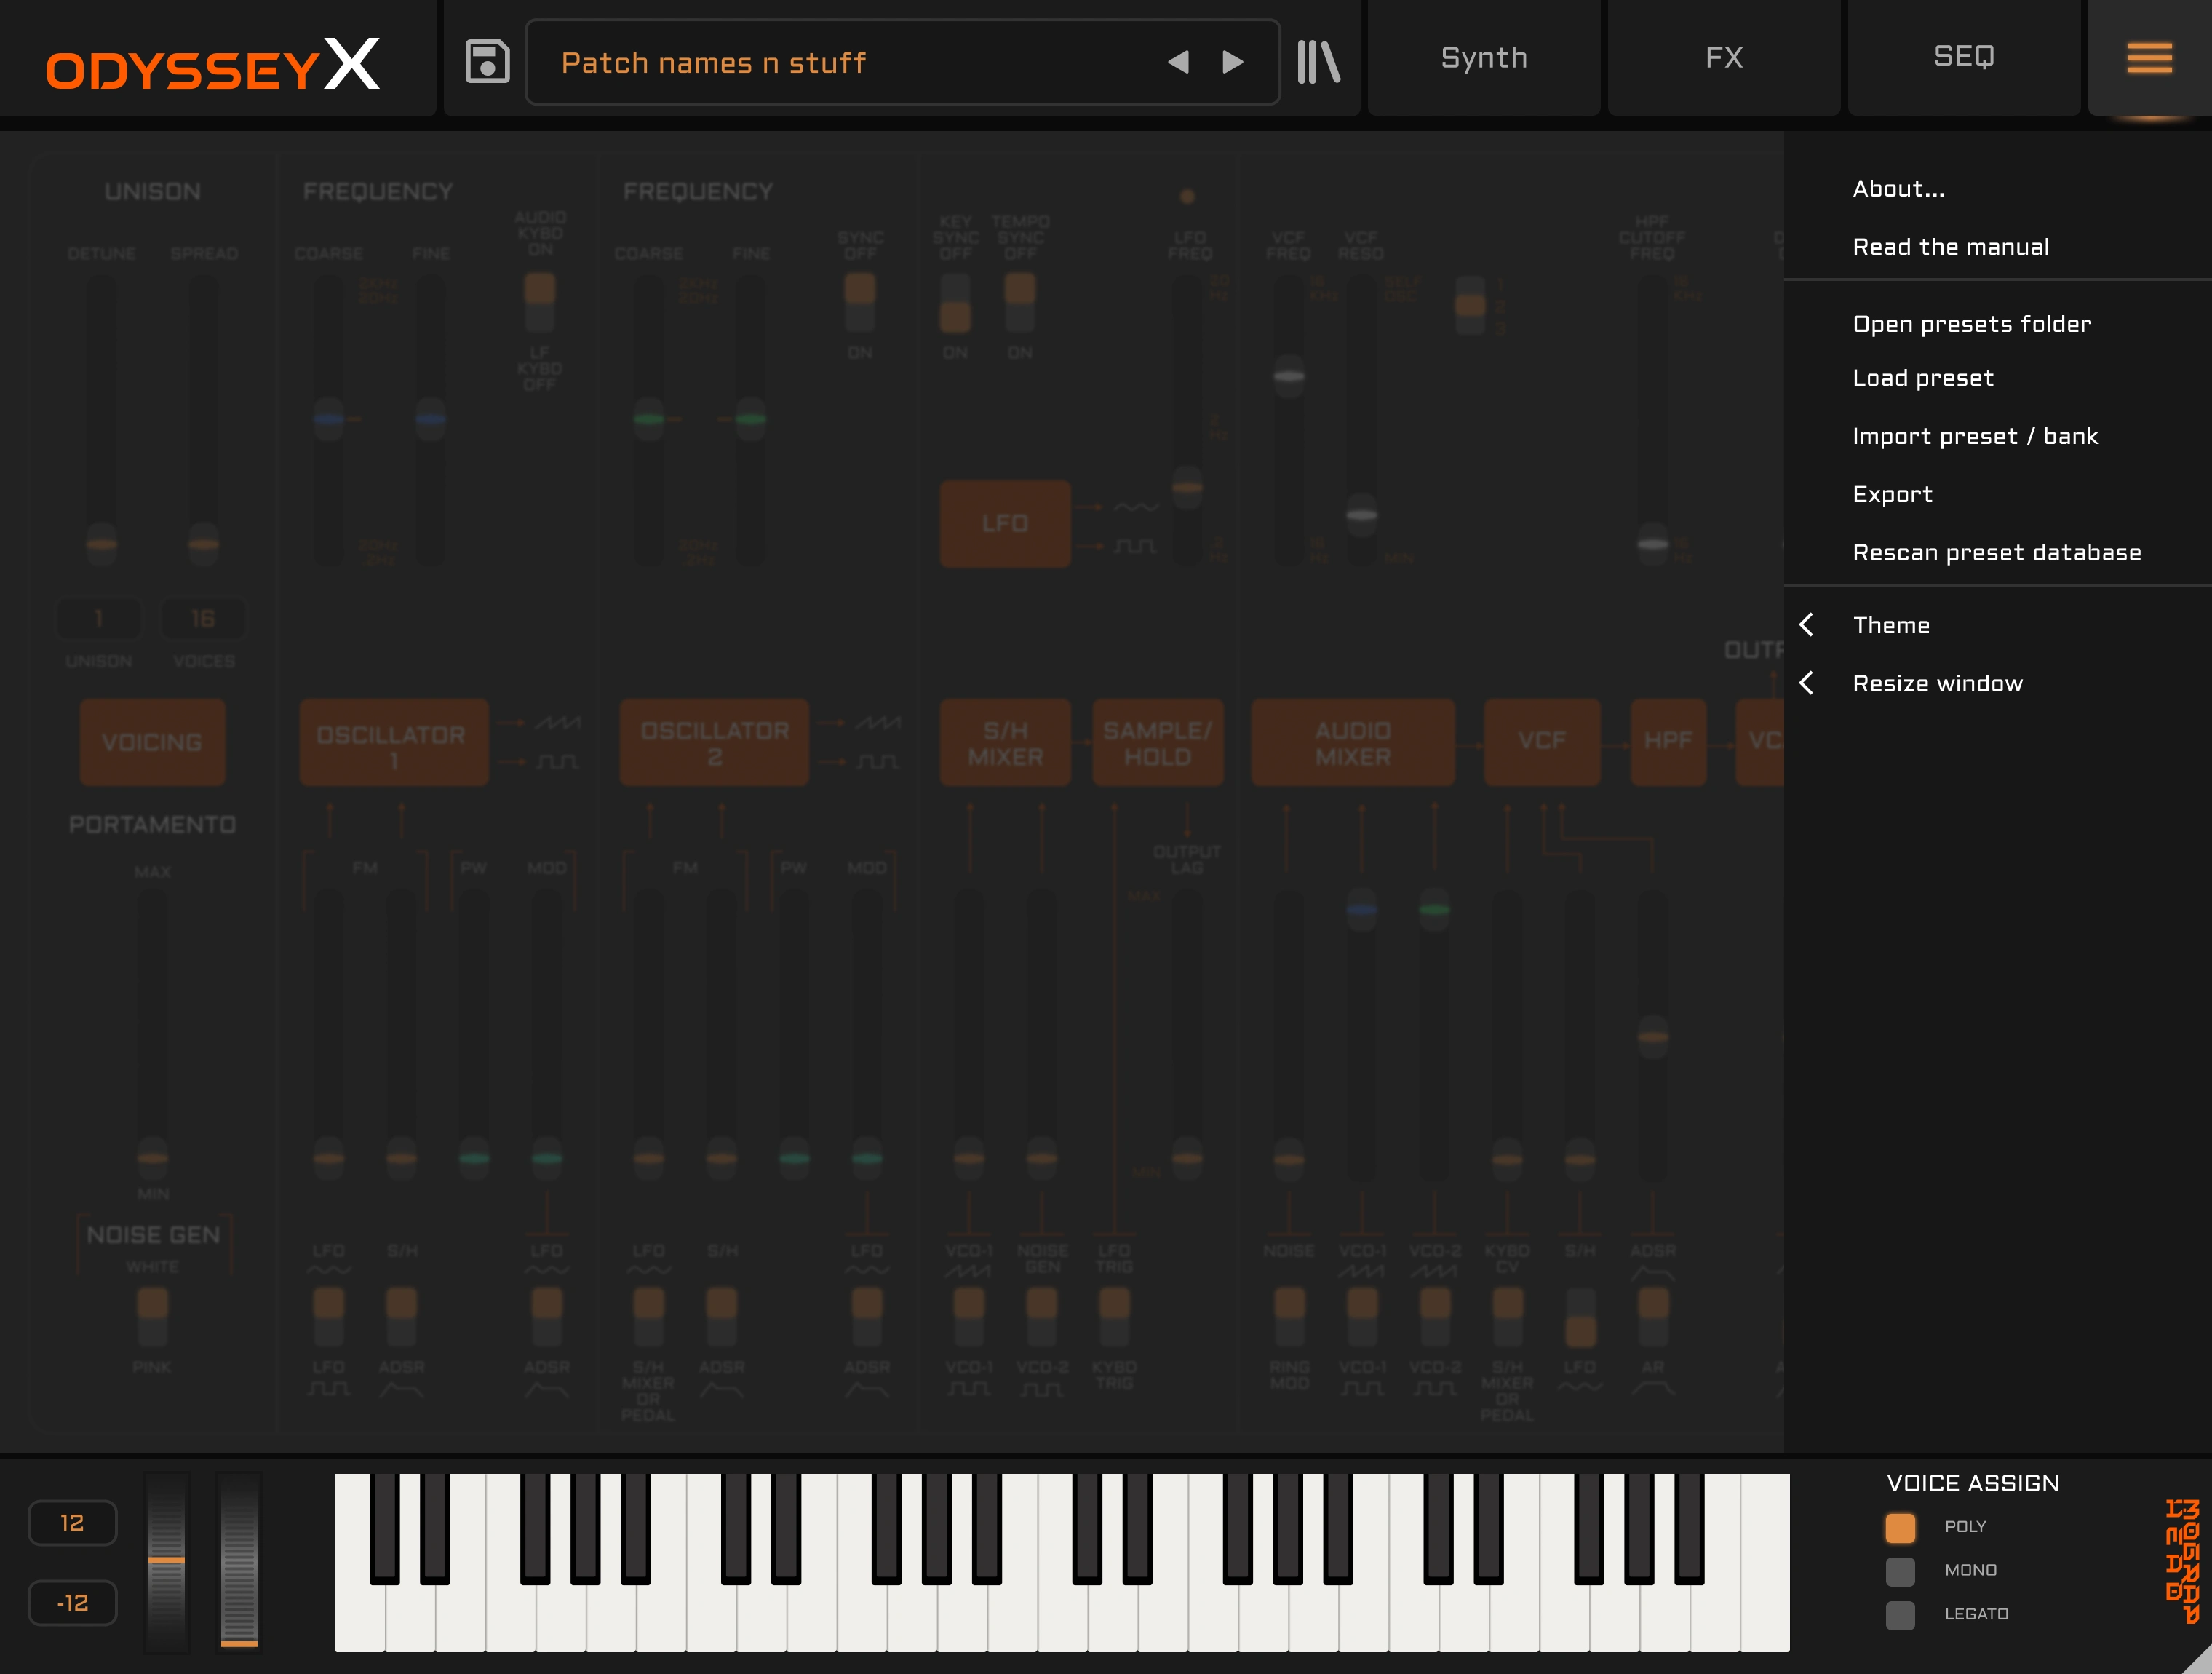Click the pitch bend wheel

pos(166,1561)
